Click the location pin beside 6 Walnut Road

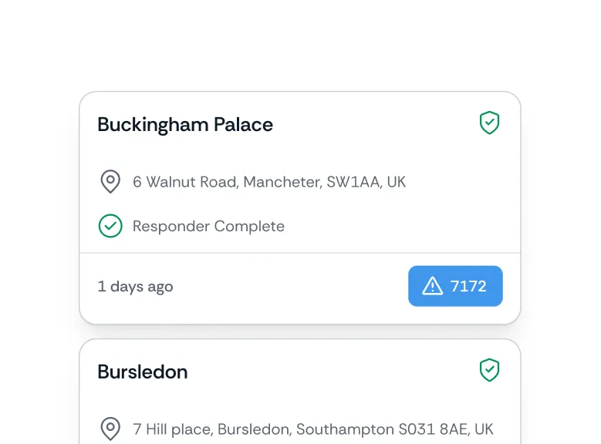point(110,182)
